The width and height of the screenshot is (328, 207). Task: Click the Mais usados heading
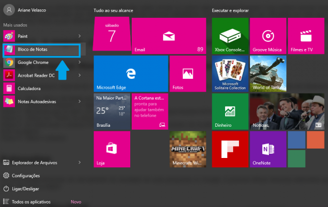(x=15, y=25)
